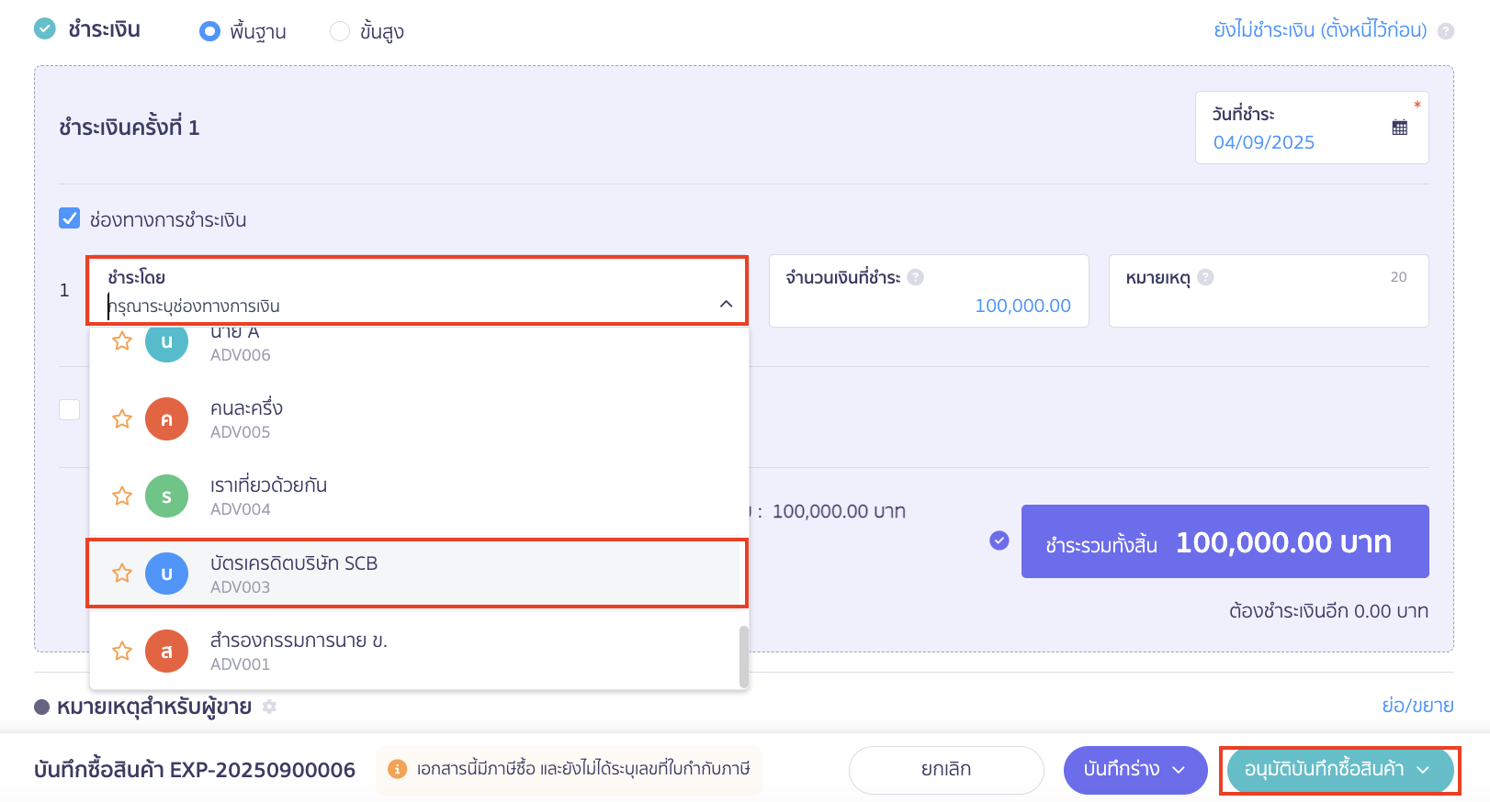Click the หมายเหตุสำหรับผู้ขาย section heading
The height and width of the screenshot is (802, 1490).
click(154, 707)
